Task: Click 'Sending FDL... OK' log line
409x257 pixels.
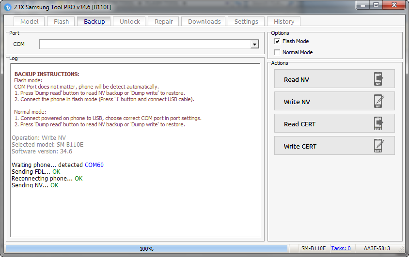Action: [x=36, y=172]
